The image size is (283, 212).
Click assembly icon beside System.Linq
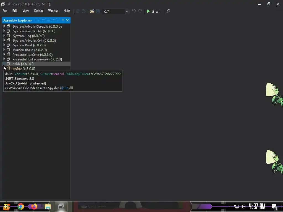point(8,36)
